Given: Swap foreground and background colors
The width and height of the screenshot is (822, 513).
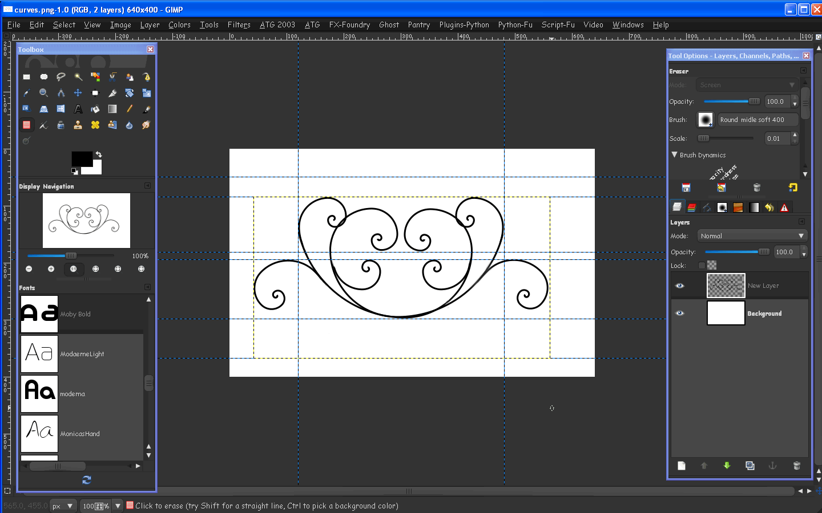Looking at the screenshot, I should [x=99, y=154].
